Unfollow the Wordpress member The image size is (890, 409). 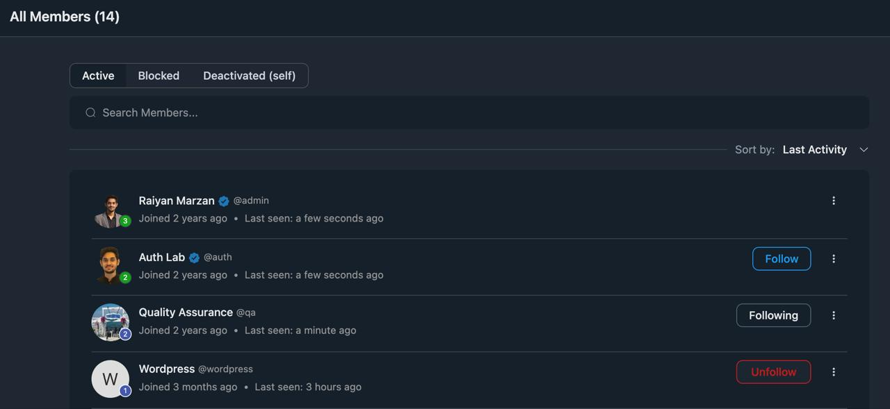click(x=773, y=372)
